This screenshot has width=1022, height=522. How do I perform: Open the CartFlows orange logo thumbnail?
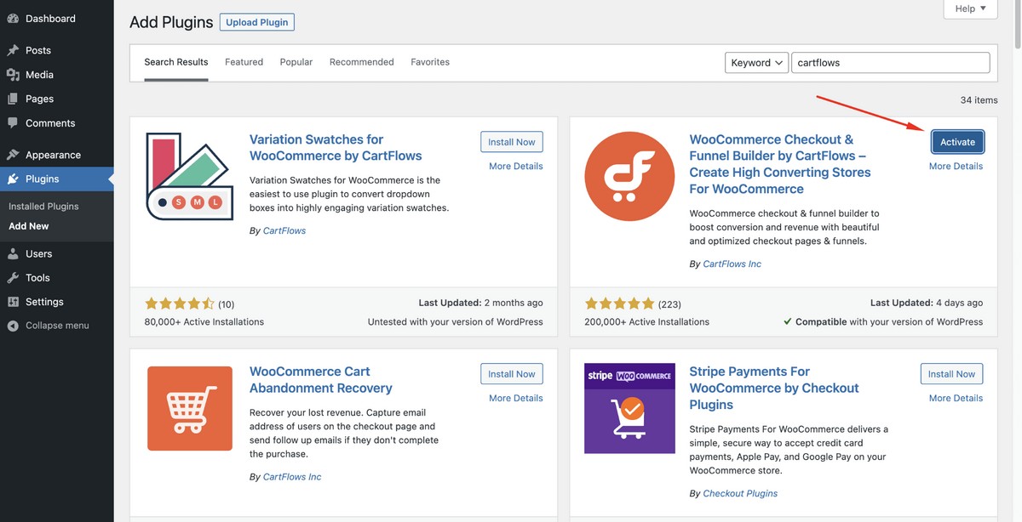(x=629, y=176)
